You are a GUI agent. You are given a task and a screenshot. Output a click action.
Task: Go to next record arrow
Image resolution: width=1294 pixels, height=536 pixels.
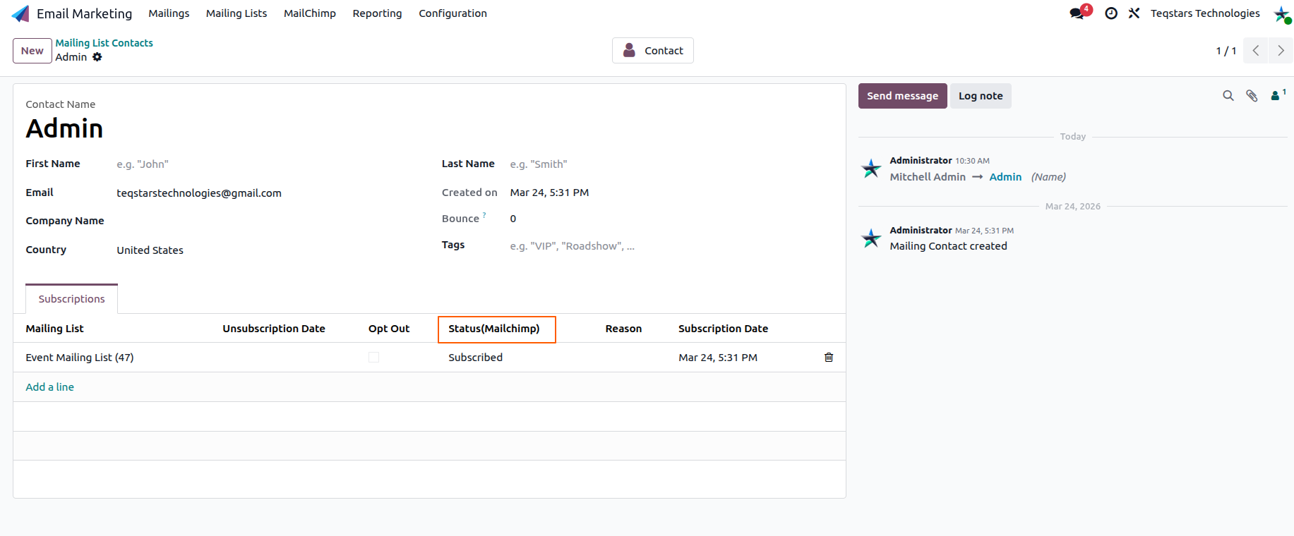click(1281, 51)
